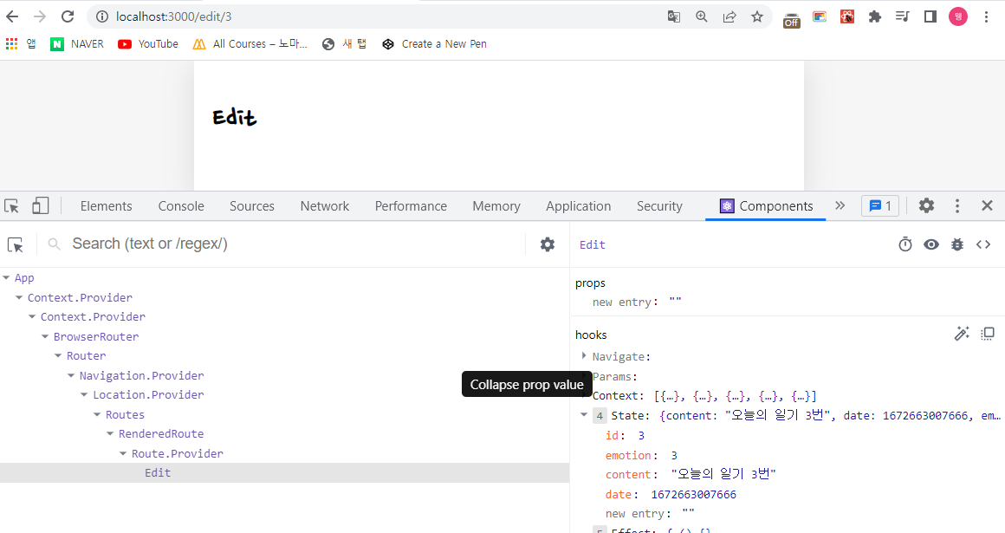Open the YouTube bookmark

coord(148,43)
